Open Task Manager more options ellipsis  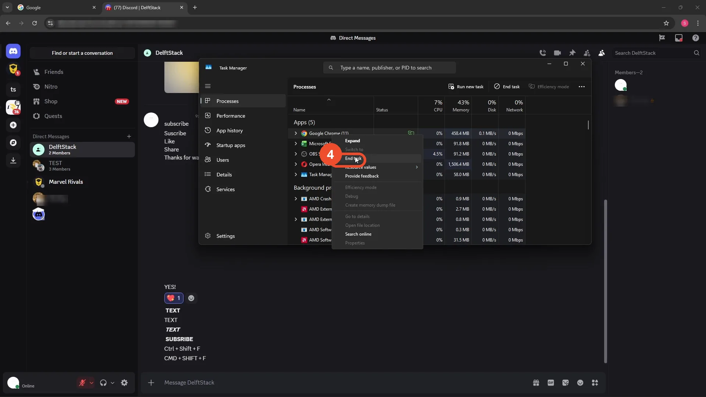coord(582,87)
